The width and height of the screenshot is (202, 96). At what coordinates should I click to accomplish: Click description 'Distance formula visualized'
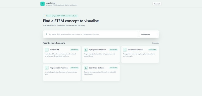100,73
